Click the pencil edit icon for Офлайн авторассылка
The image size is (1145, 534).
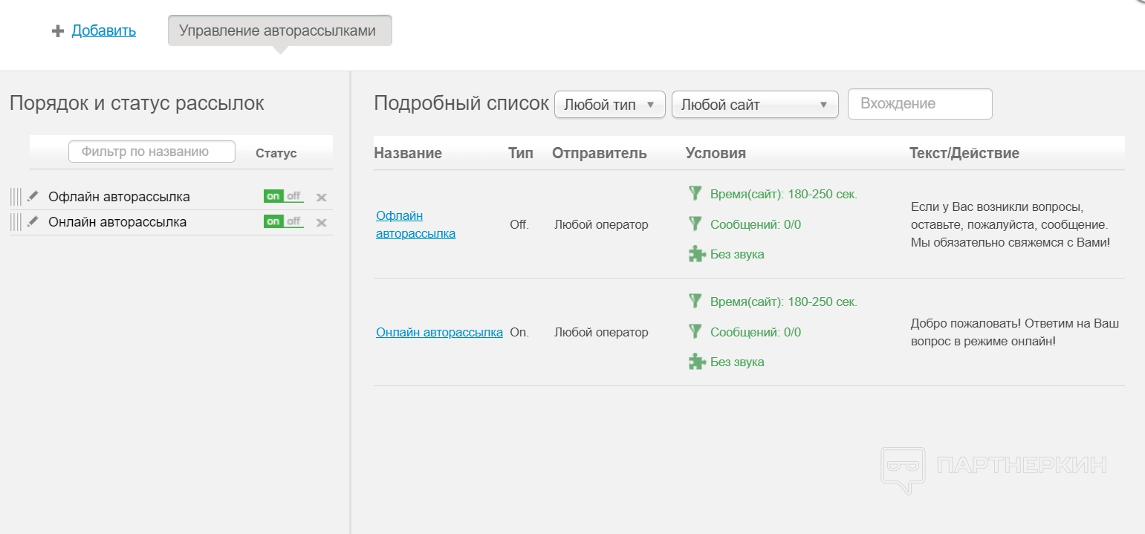pos(33,197)
